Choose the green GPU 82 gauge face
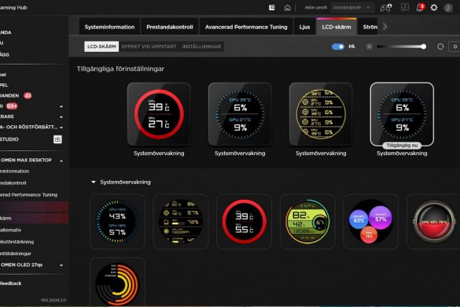Screen dimensions: 460x307 (x=307, y=221)
